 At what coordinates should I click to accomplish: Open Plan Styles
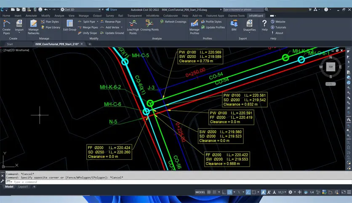pos(50,22)
